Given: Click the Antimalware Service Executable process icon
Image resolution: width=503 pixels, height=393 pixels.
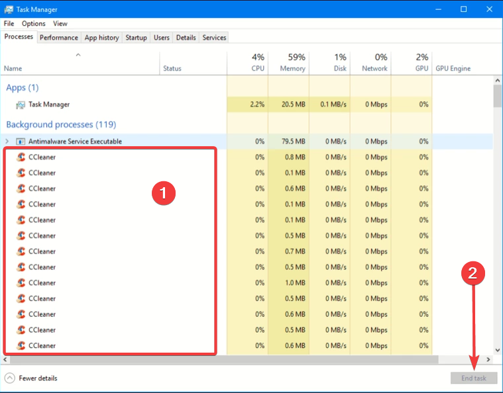Looking at the screenshot, I should coord(21,141).
